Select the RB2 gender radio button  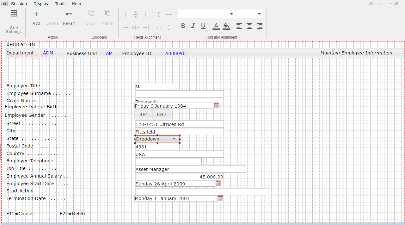pos(162,115)
